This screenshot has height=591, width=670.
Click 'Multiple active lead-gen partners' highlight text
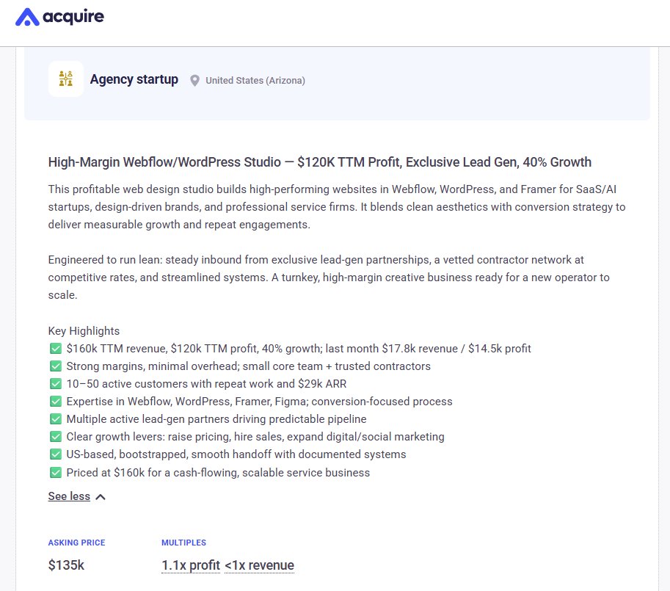pos(216,418)
